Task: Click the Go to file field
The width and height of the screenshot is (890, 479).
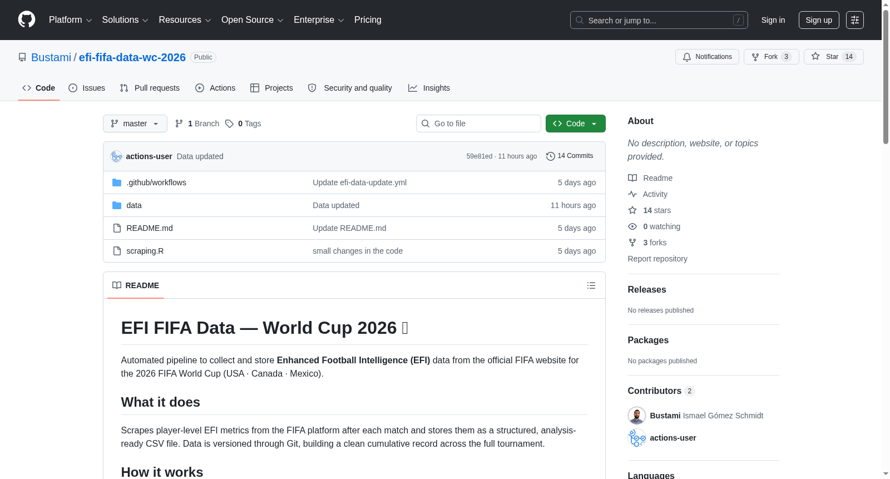Action: tap(478, 124)
